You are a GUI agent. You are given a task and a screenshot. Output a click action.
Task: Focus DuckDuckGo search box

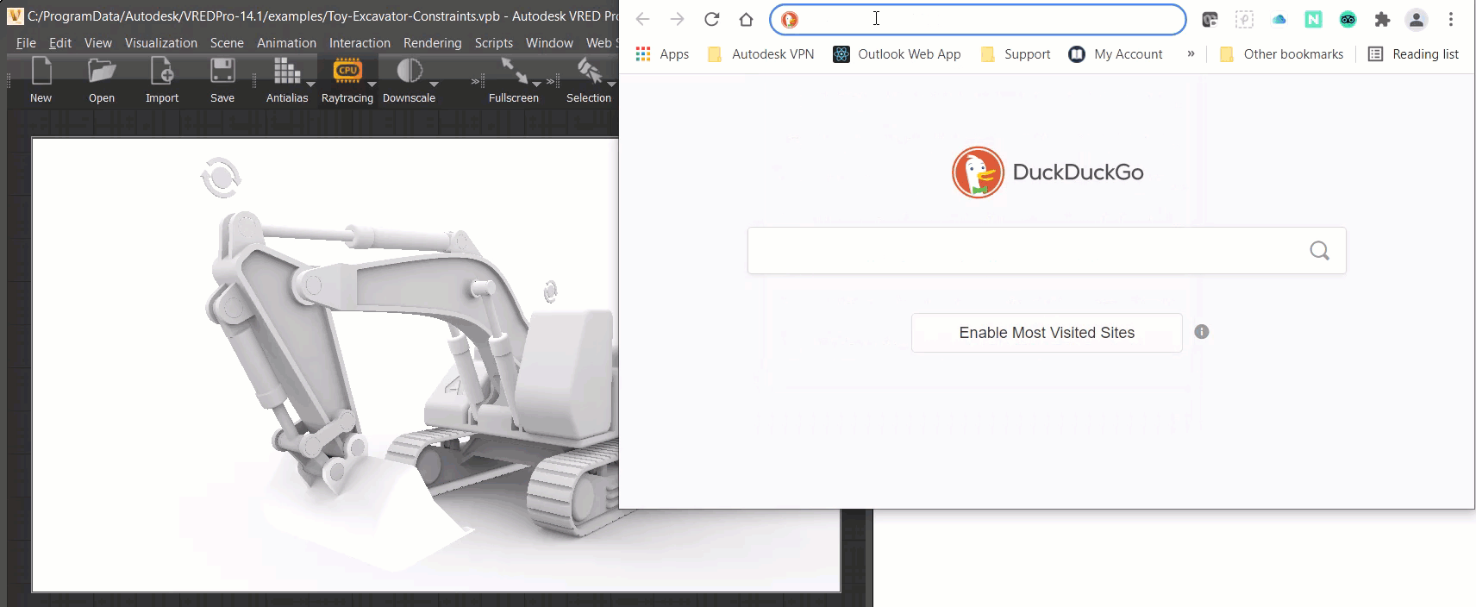pyautogui.click(x=1047, y=251)
